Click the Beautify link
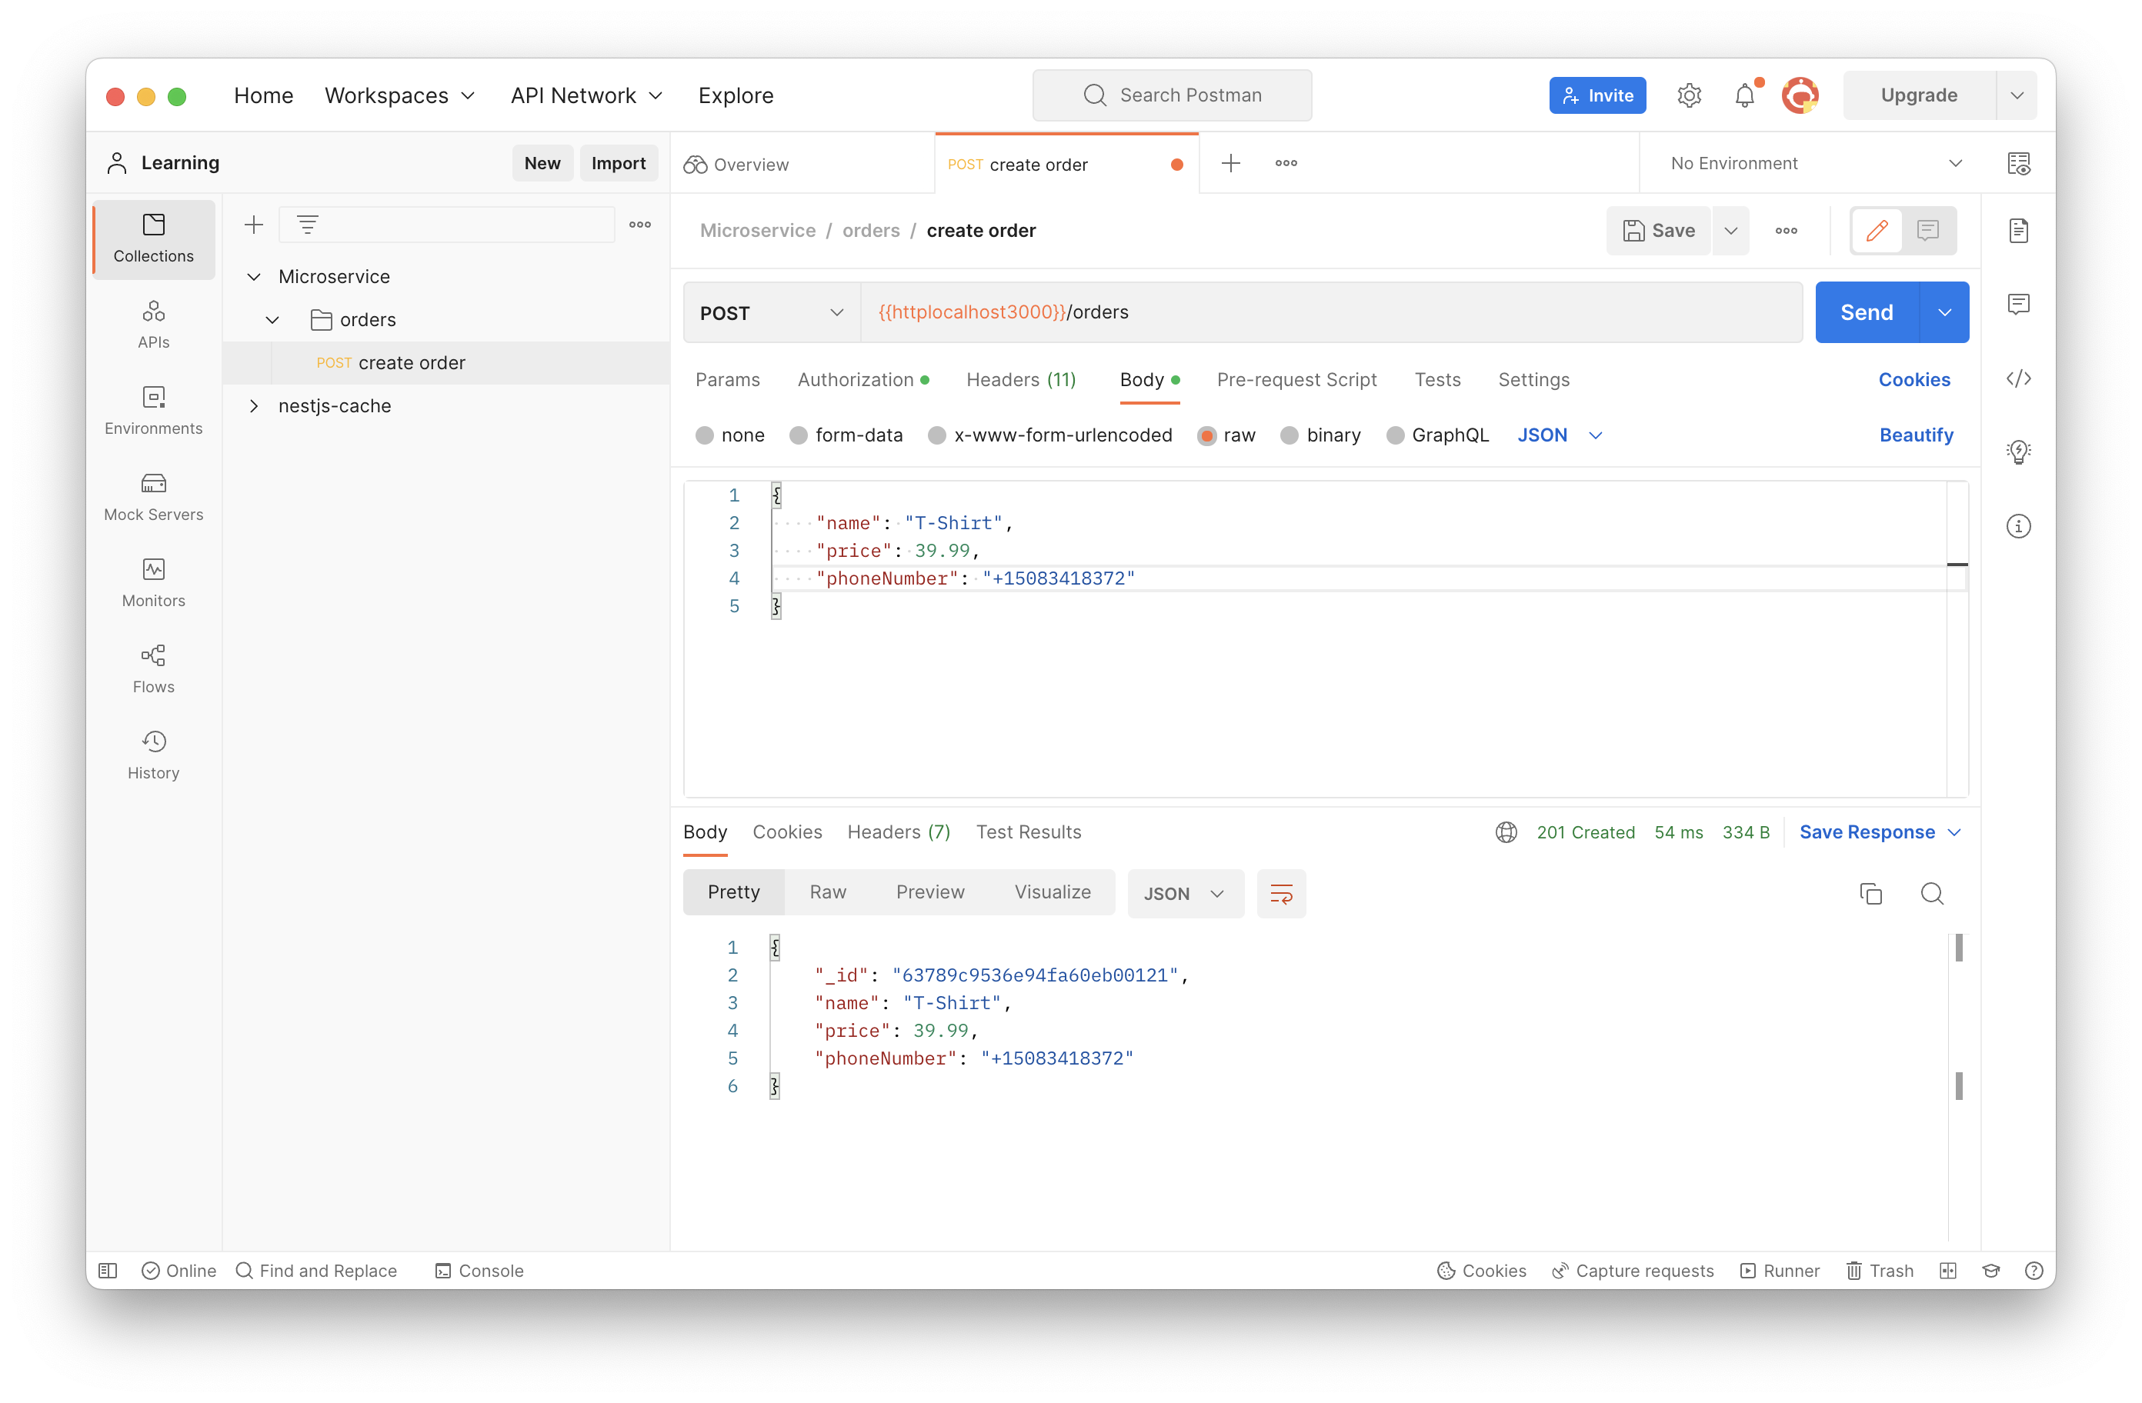Image resolution: width=2142 pixels, height=1403 pixels. click(x=1915, y=435)
